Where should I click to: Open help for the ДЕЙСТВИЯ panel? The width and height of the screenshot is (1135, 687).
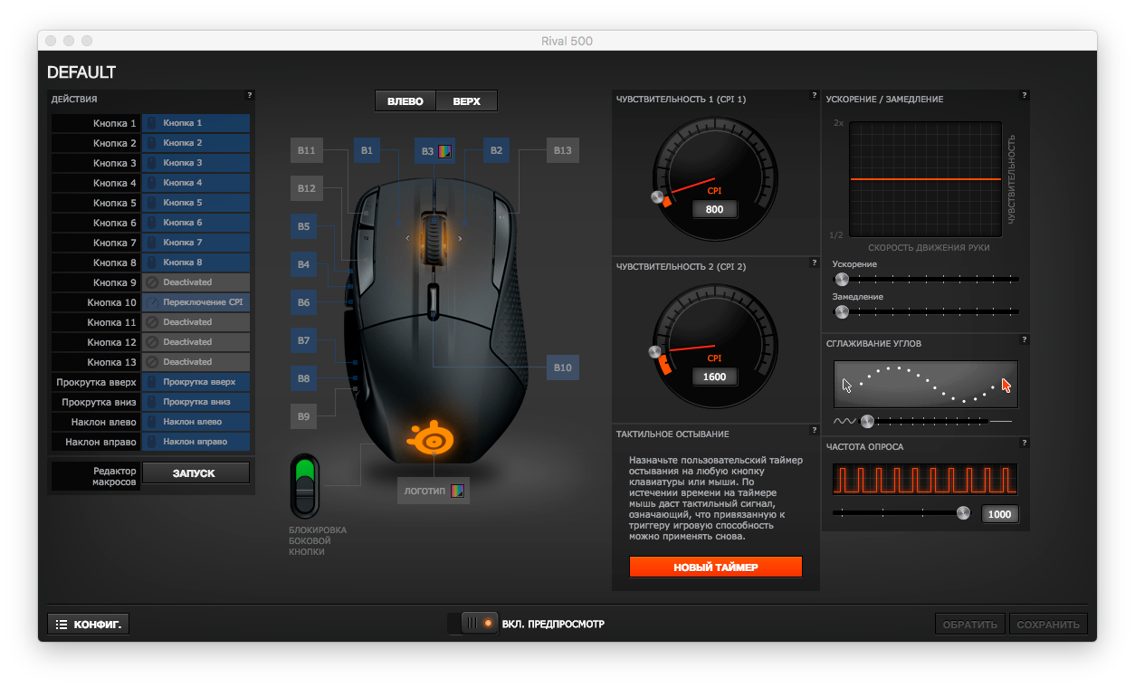coord(250,95)
